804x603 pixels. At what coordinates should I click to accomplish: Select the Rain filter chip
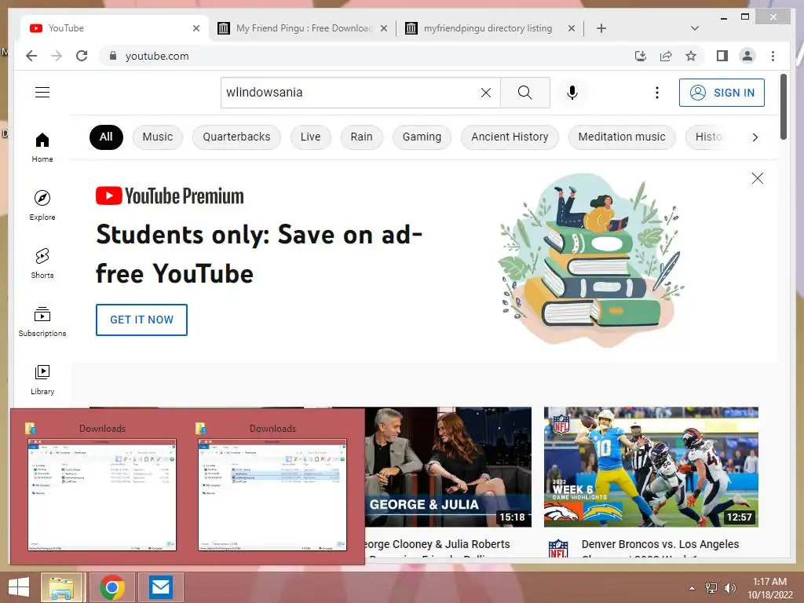pos(361,137)
